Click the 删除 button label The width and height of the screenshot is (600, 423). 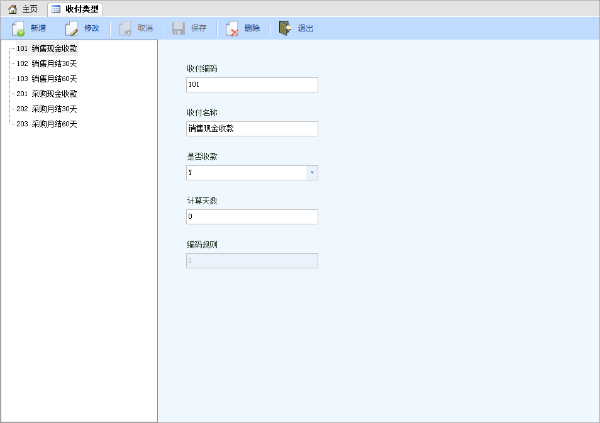252,28
